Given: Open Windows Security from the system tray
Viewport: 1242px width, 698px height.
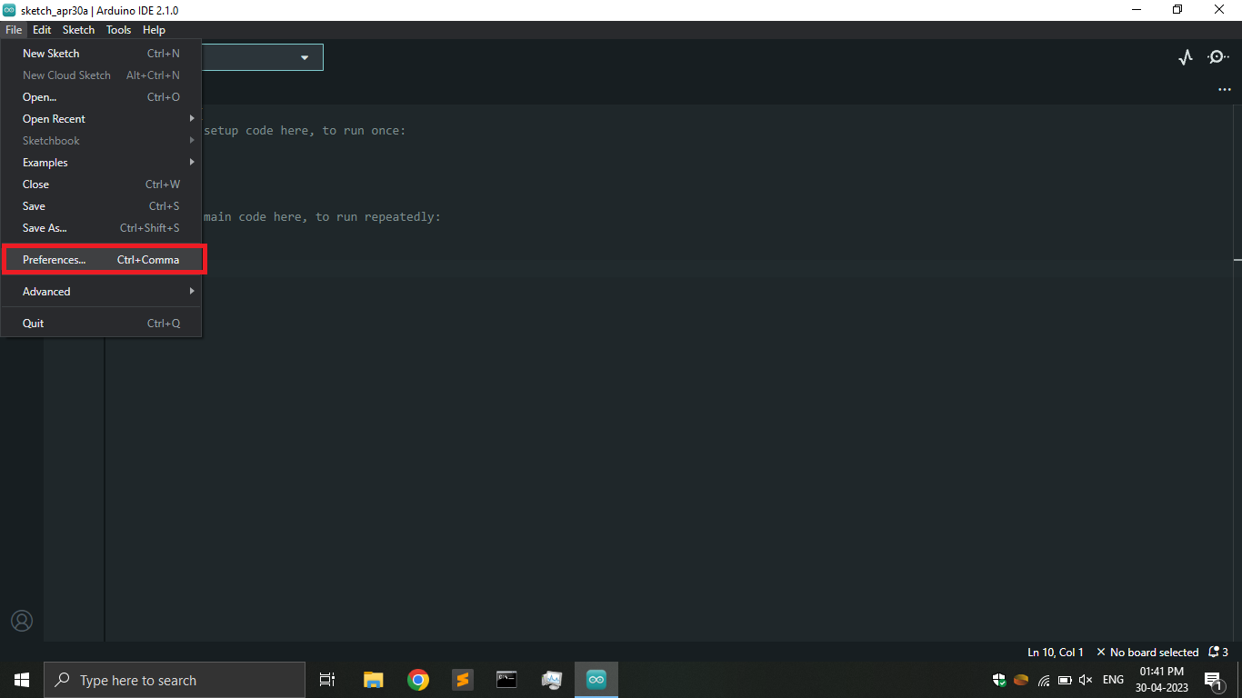Looking at the screenshot, I should 998,679.
